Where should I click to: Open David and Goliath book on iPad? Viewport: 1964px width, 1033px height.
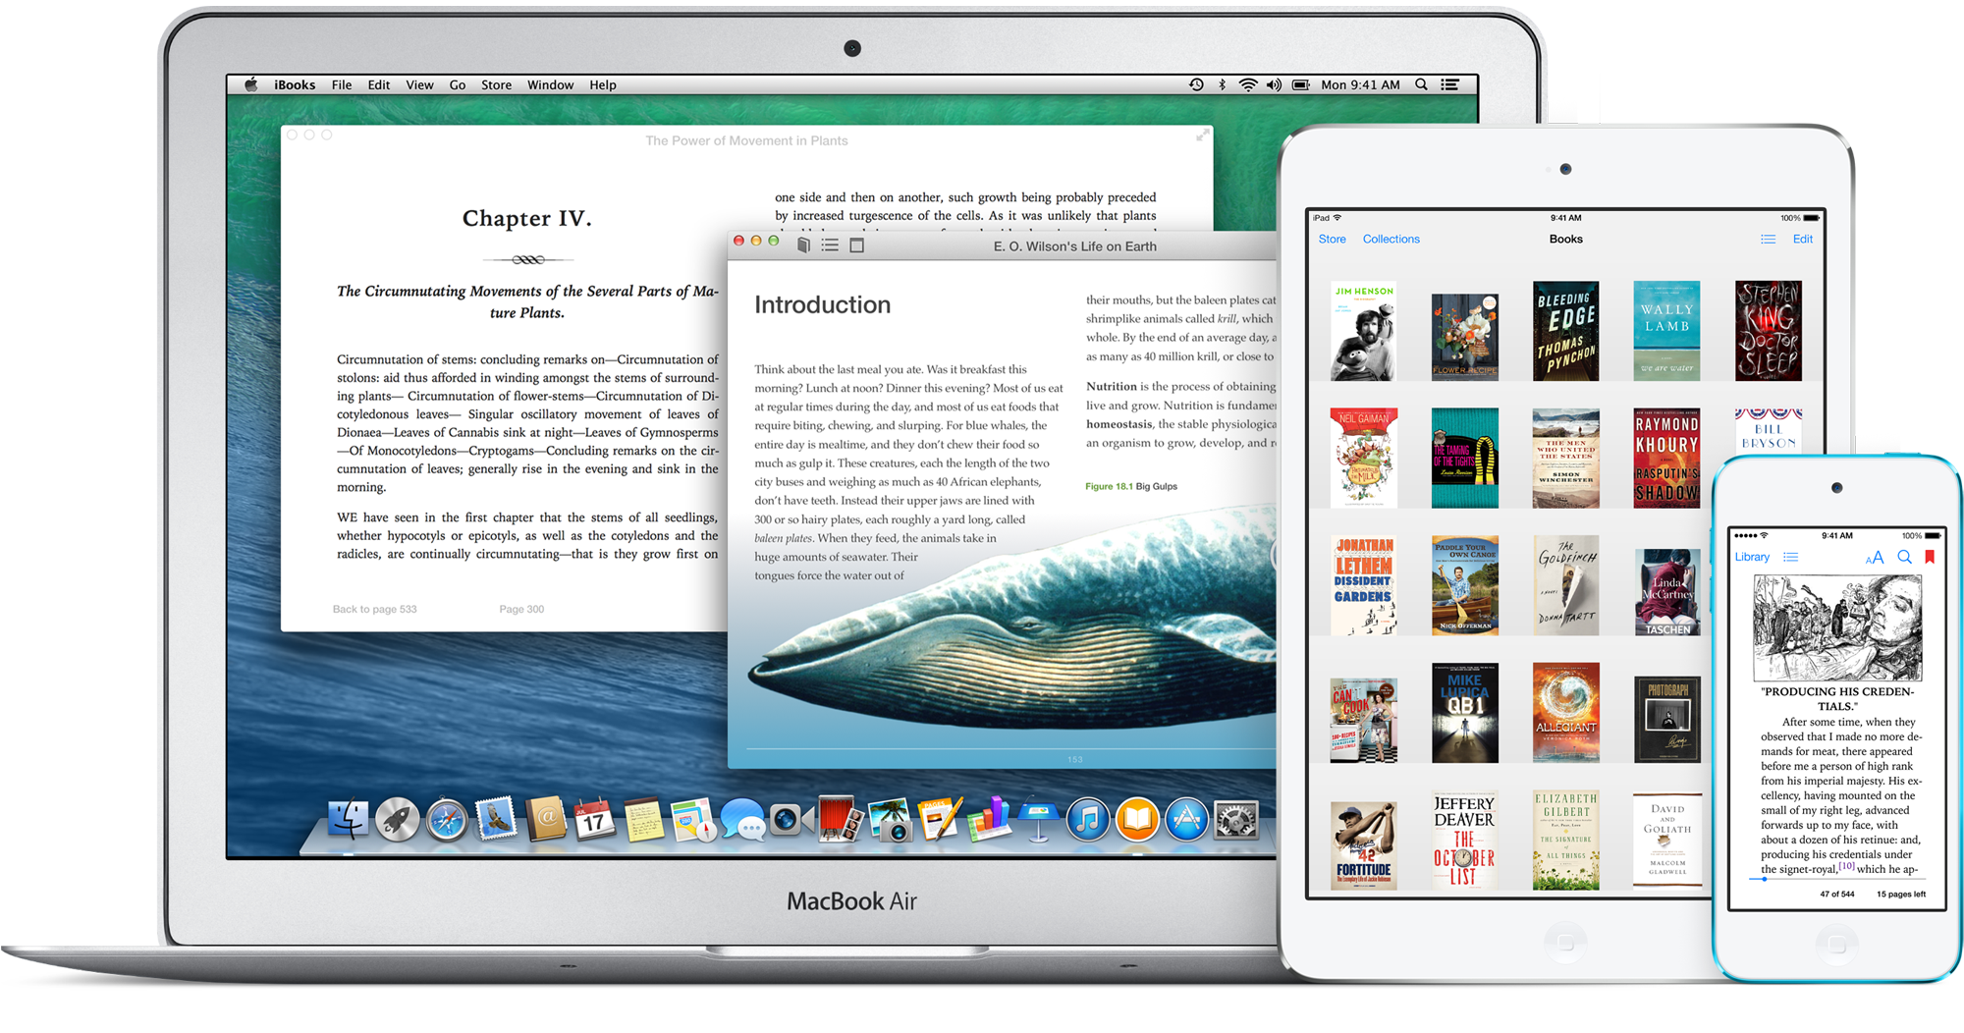(x=1666, y=840)
